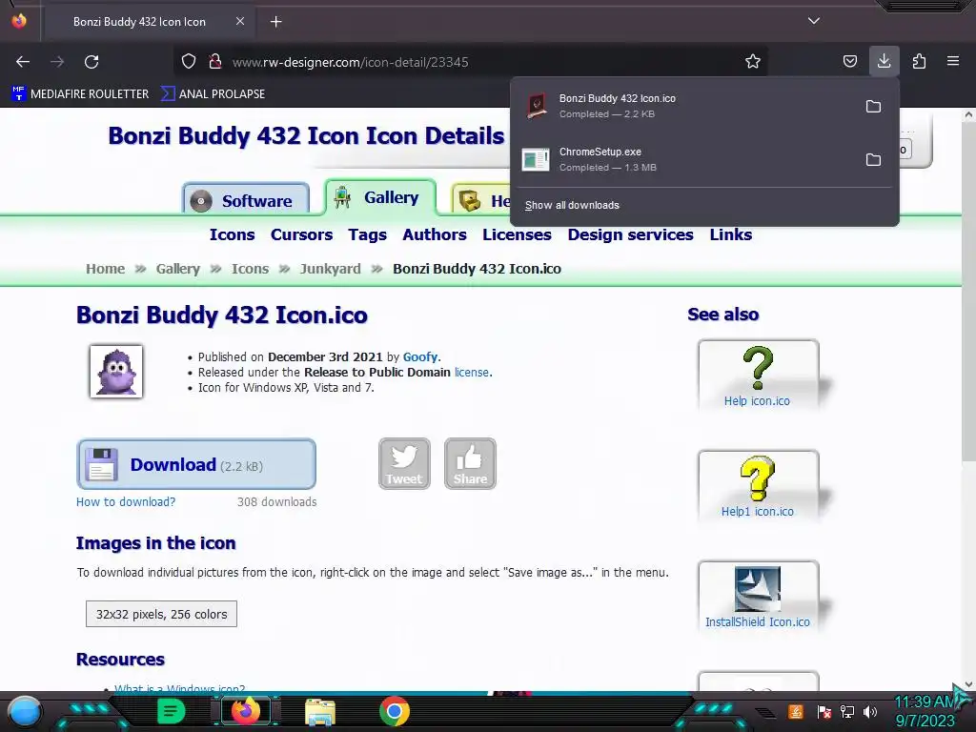Expand the list all tabs chevron

tap(814, 21)
